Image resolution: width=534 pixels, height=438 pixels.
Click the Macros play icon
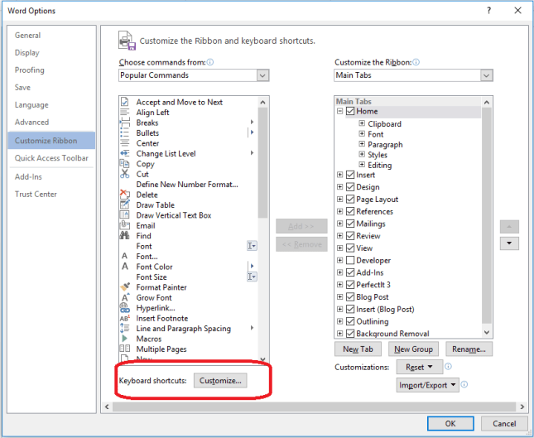point(125,339)
